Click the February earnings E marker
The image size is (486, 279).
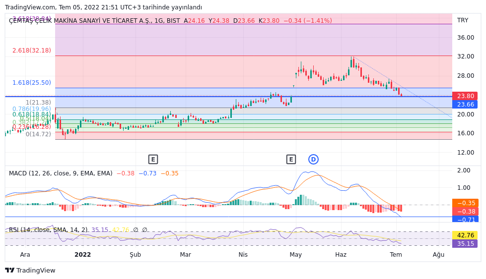coord(153,160)
